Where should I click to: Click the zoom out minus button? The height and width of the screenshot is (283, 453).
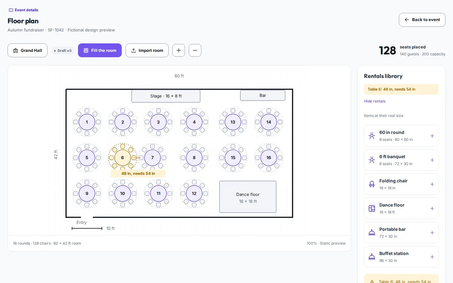tap(195, 50)
